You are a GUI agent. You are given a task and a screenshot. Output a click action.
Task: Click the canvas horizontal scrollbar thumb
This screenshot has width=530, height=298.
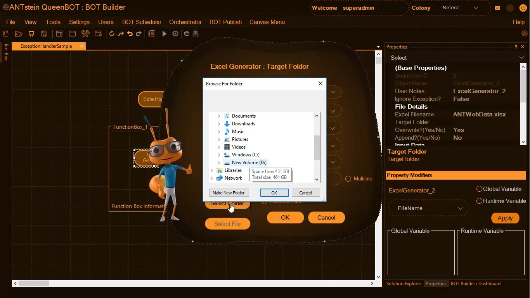click(34, 284)
